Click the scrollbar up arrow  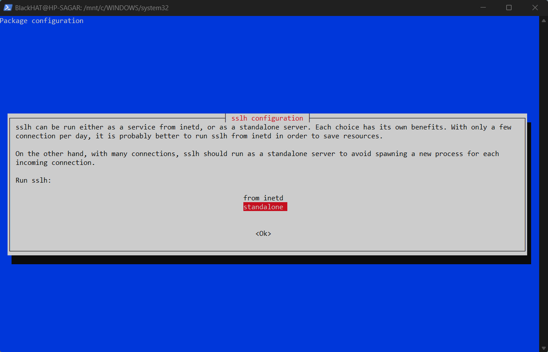(x=544, y=20)
